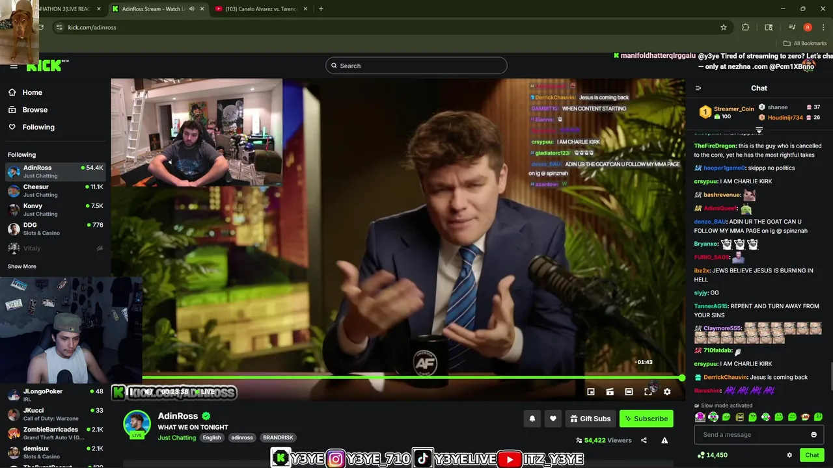Open All Bookmarks folder
The image size is (833, 468).
805,44
